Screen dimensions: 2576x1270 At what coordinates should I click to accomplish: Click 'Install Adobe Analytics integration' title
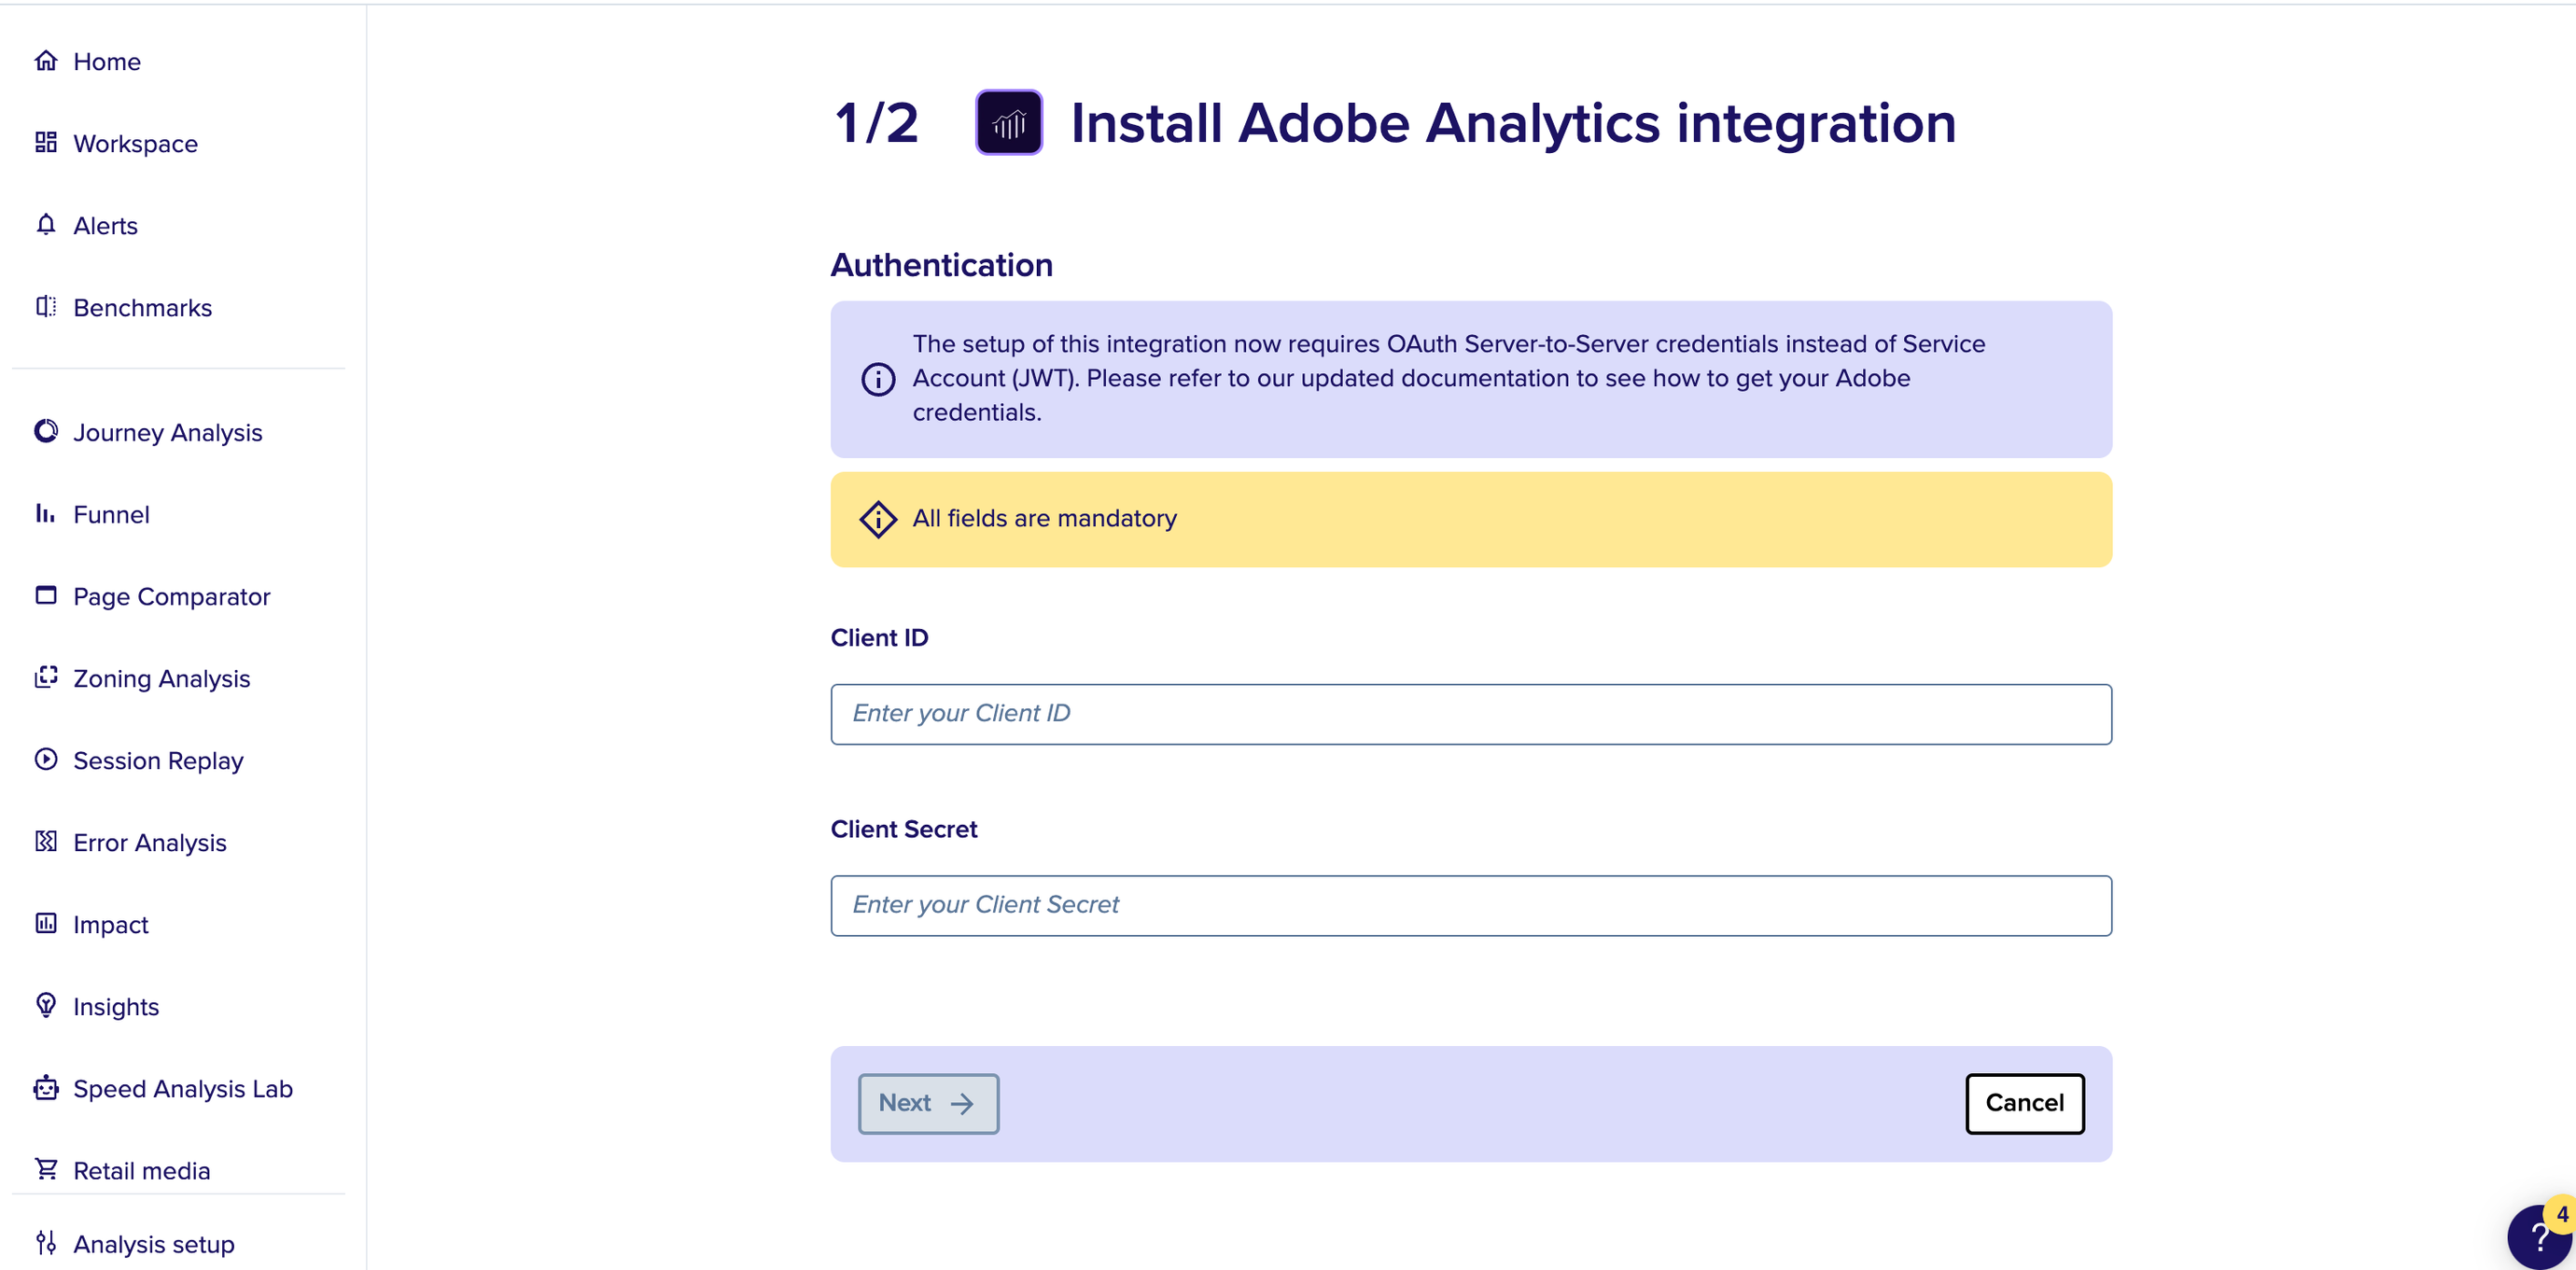[1513, 122]
